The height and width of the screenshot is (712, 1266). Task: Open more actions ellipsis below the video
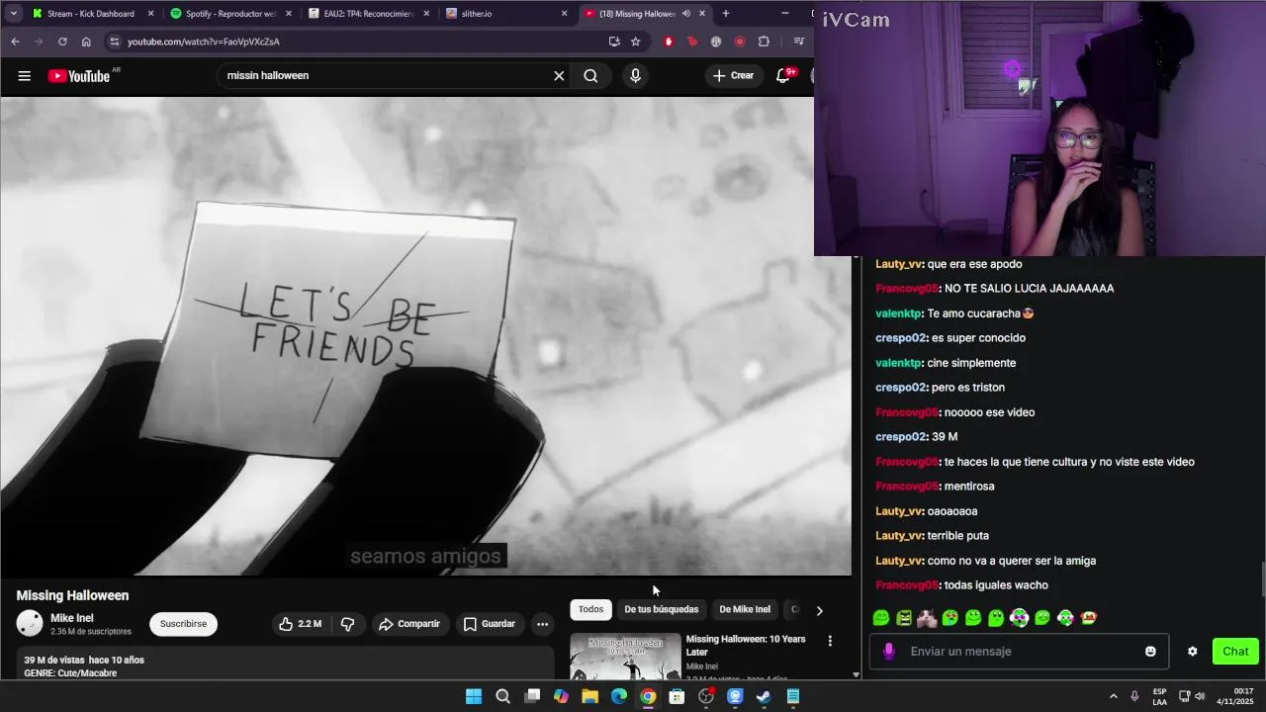point(542,624)
